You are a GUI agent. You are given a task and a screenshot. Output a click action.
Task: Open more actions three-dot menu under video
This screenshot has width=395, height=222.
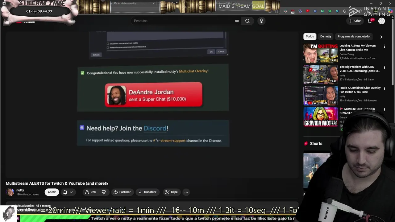coord(186,192)
